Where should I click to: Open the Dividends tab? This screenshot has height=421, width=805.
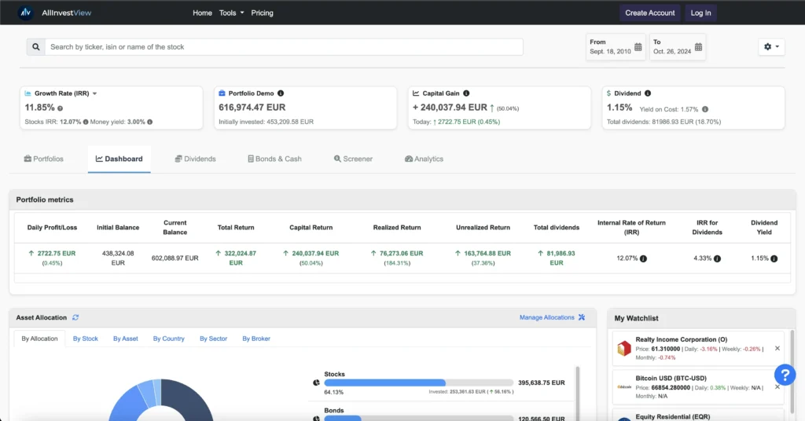195,159
